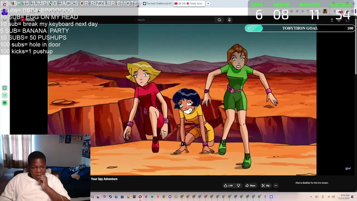Viewport: 357px width, 201px height.
Task: Open the WhatsApp sidebar icon
Action: tap(5, 95)
